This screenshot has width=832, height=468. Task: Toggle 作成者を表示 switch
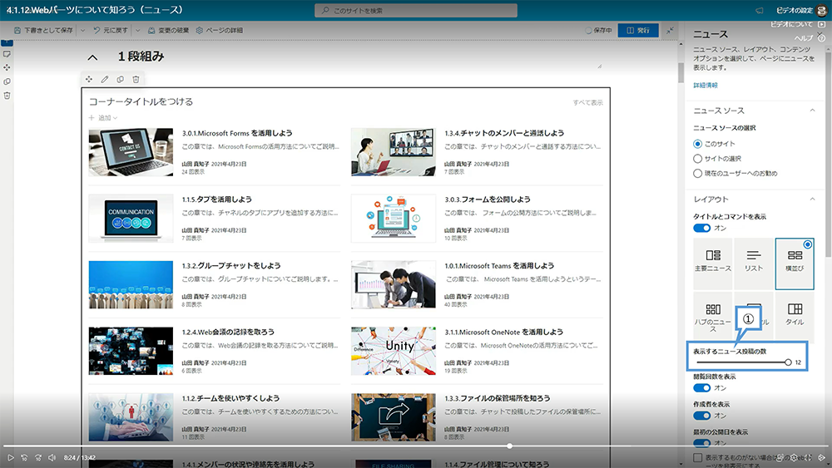[x=702, y=416]
